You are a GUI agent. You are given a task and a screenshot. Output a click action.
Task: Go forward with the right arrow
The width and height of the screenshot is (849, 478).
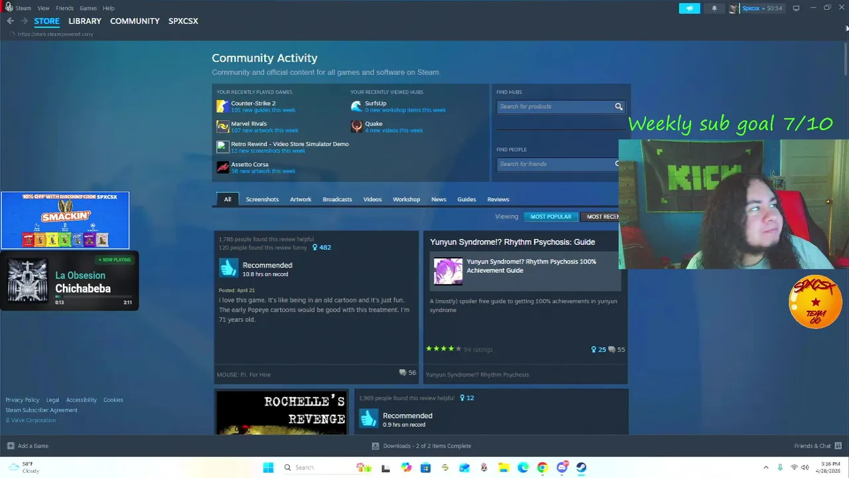(25, 21)
